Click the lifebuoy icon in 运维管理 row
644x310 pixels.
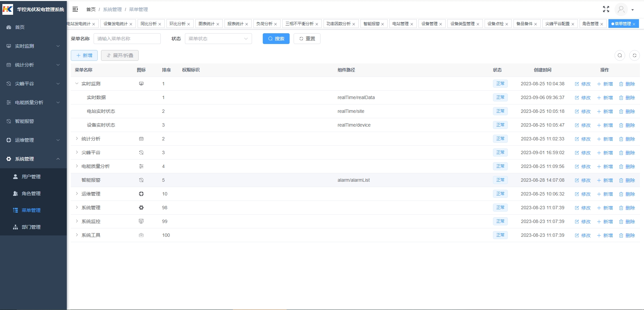pyautogui.click(x=141, y=194)
